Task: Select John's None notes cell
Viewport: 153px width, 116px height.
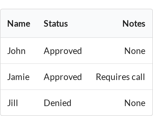Action: click(x=135, y=51)
